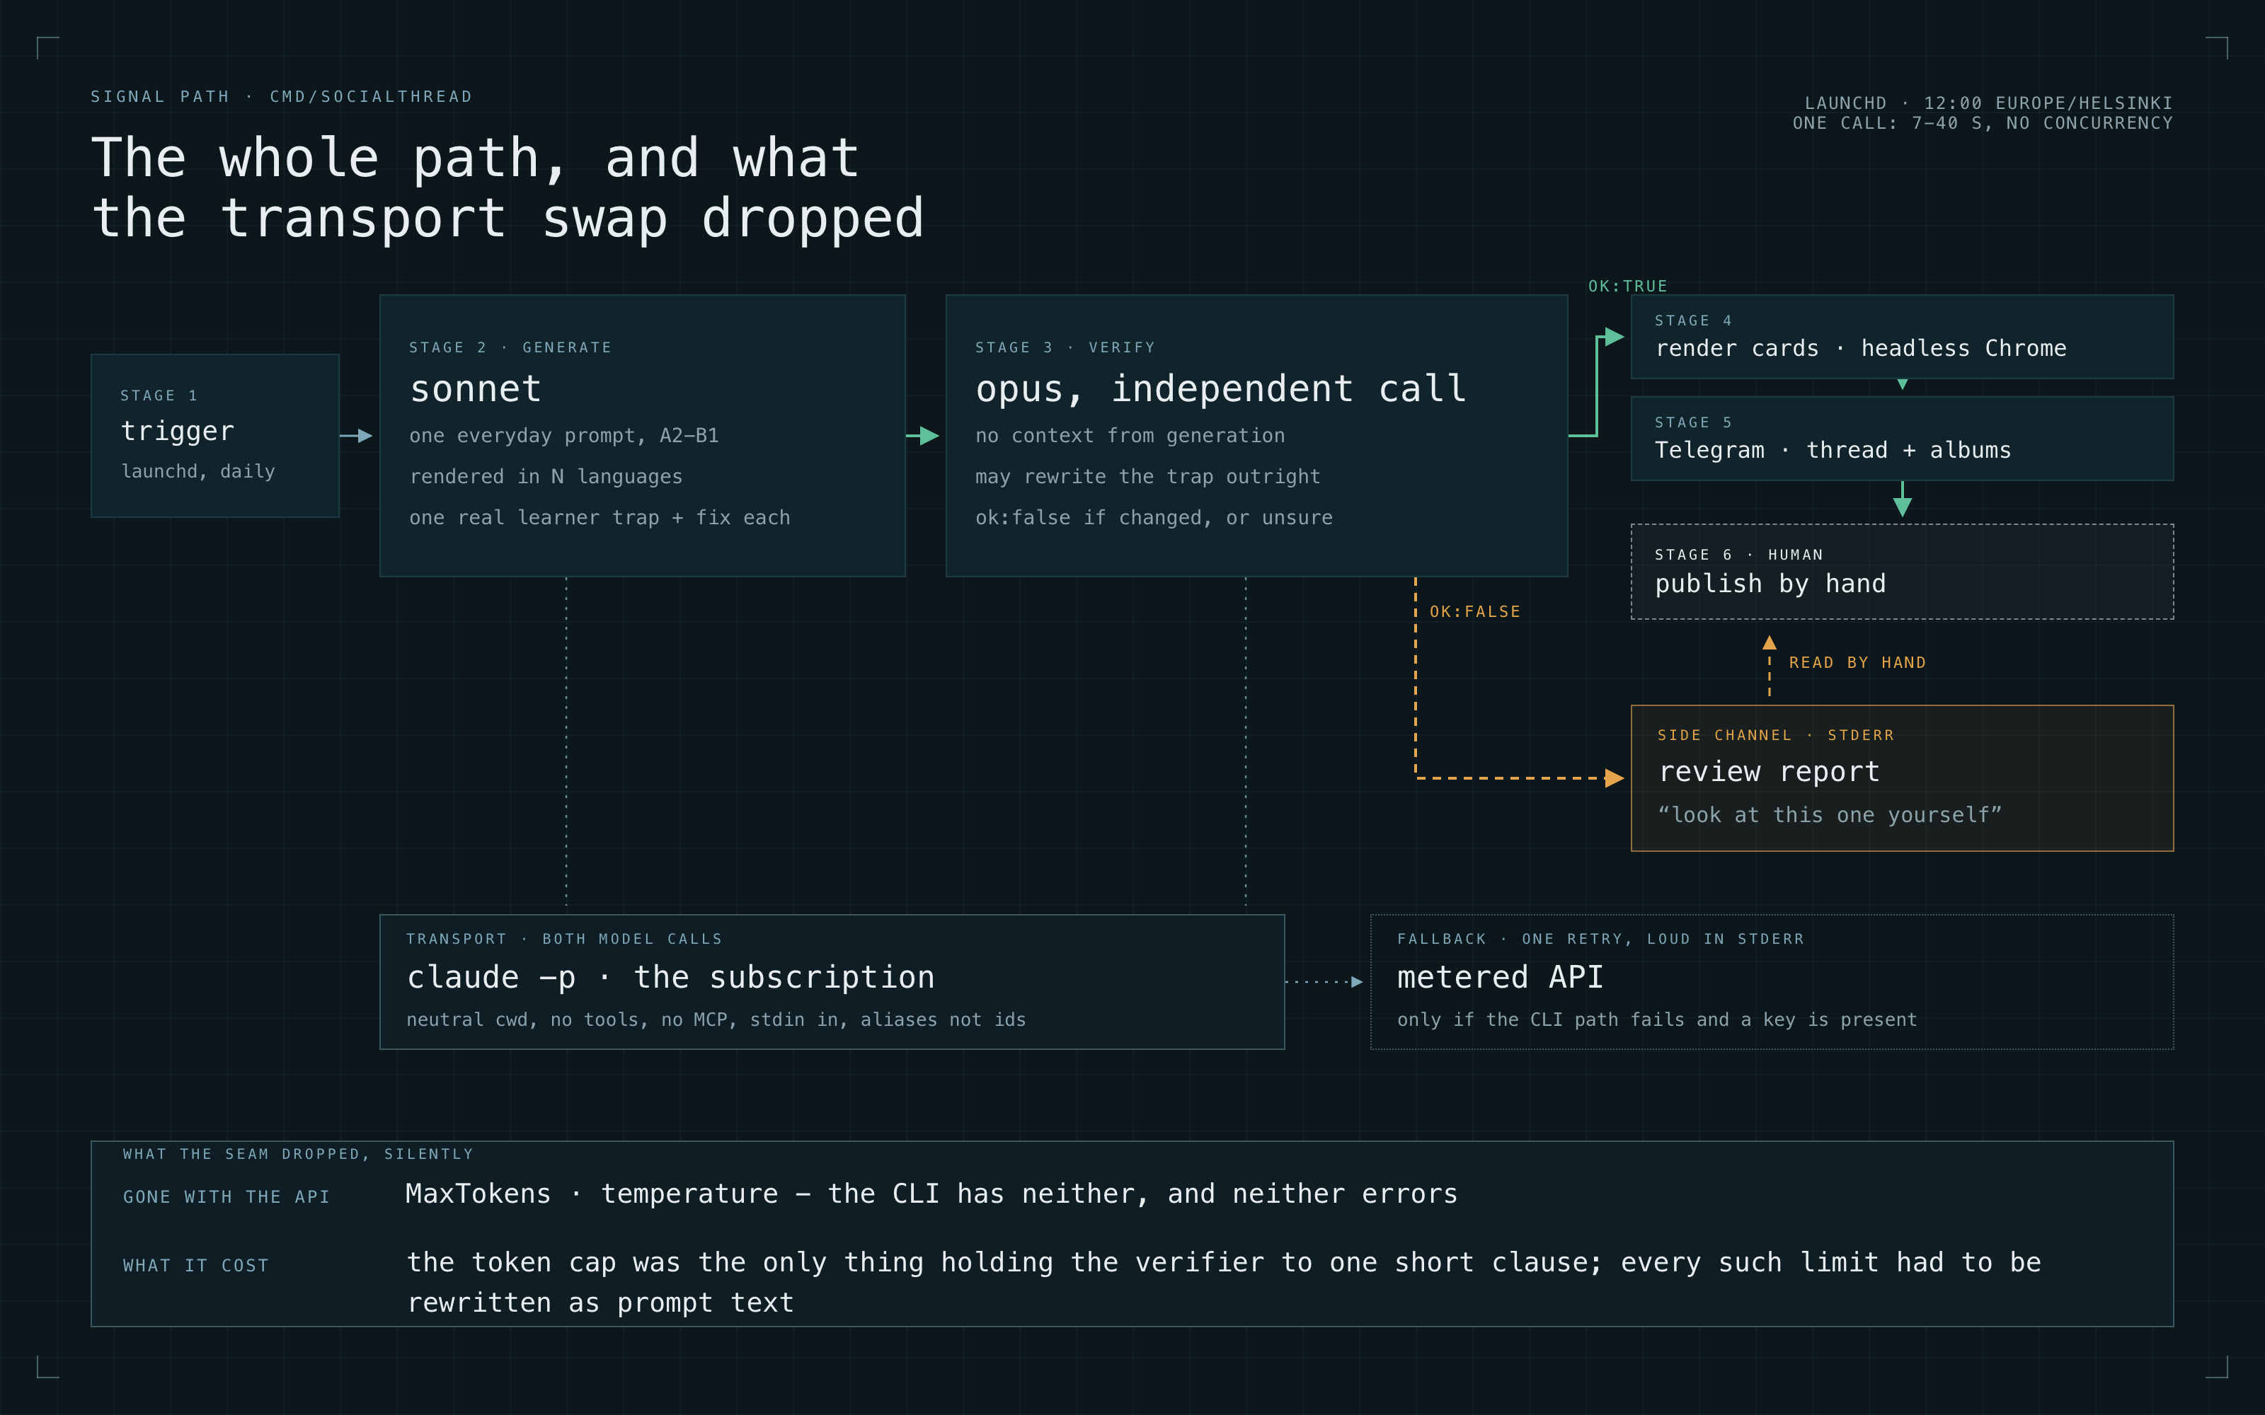This screenshot has height=1415, width=2265.
Task: Click the 'WHAT IT COST' label
Action: coord(195,1265)
